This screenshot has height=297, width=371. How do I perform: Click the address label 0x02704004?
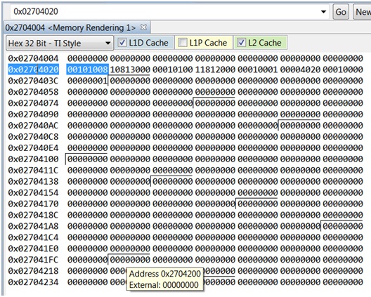point(33,58)
